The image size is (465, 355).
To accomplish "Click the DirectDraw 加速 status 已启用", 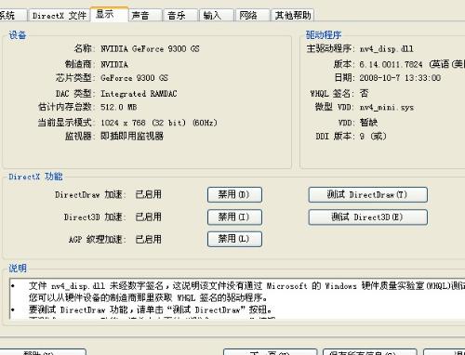I will [149, 194].
